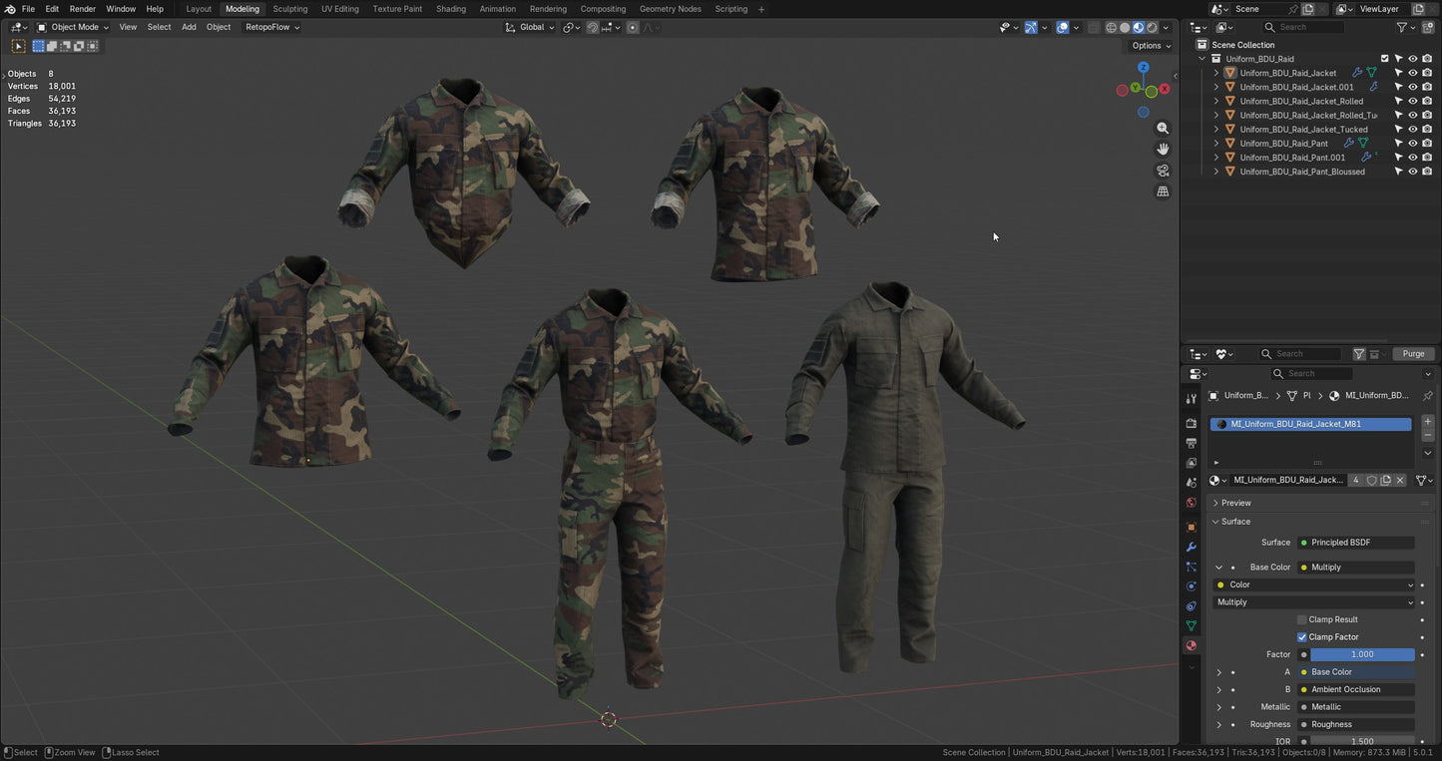This screenshot has width=1442, height=761.
Task: Toggle viewport overlays icon
Action: pos(1063,27)
